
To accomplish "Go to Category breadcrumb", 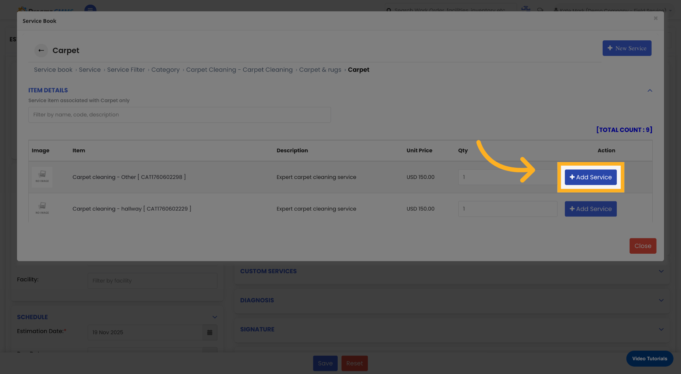I will (165, 70).
